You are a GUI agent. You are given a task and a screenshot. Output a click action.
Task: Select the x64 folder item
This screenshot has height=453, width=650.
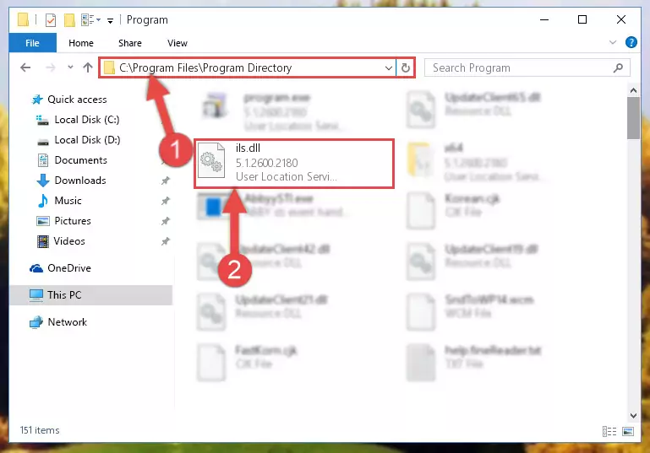pyautogui.click(x=477, y=164)
